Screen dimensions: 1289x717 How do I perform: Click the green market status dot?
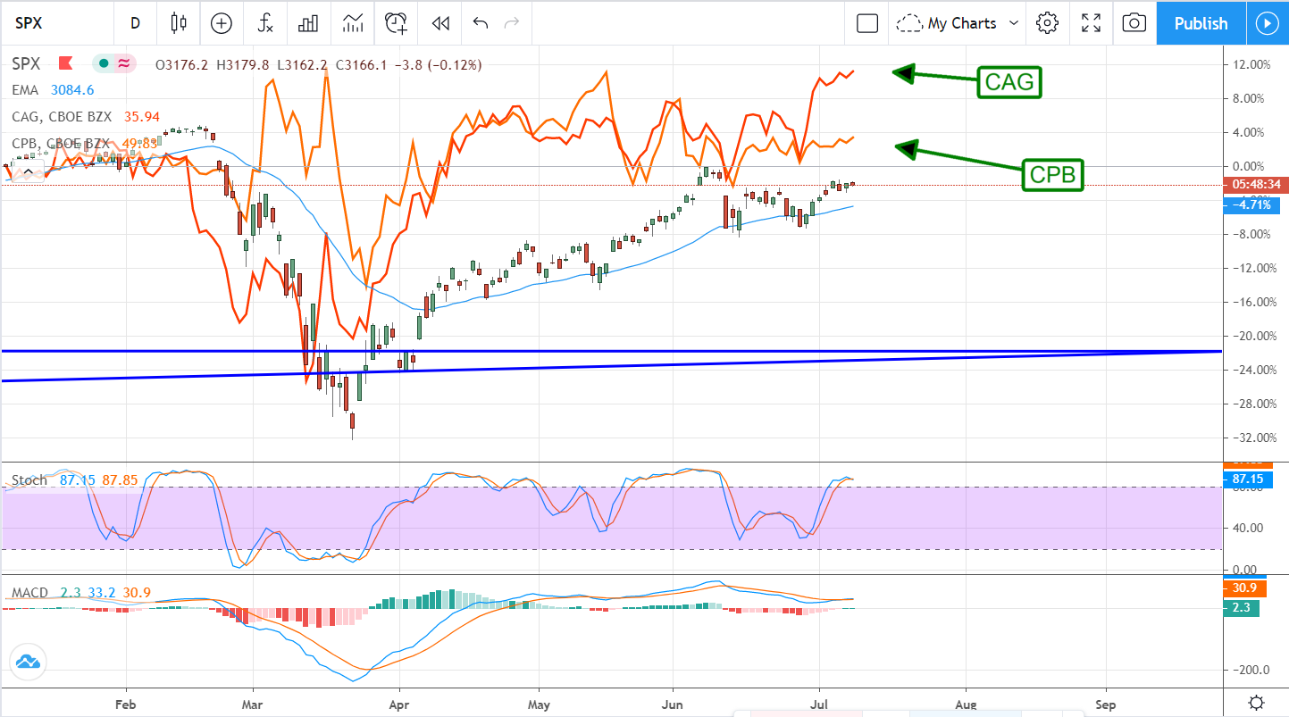[x=105, y=63]
